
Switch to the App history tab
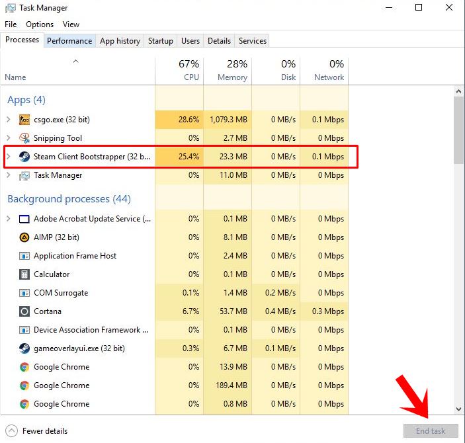click(120, 41)
